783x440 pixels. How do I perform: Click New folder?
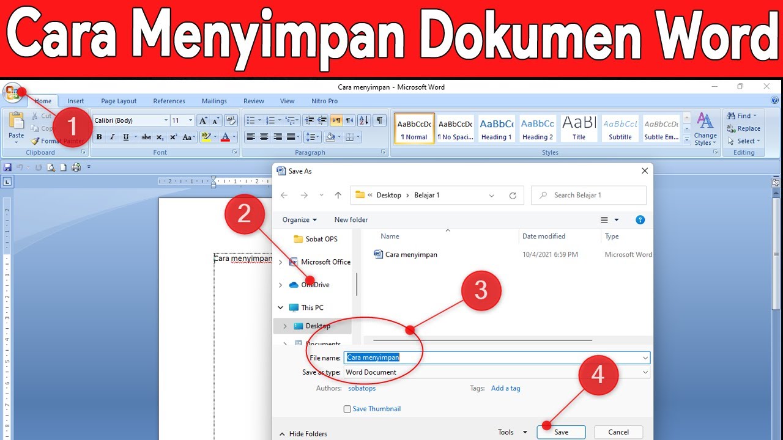coord(351,219)
